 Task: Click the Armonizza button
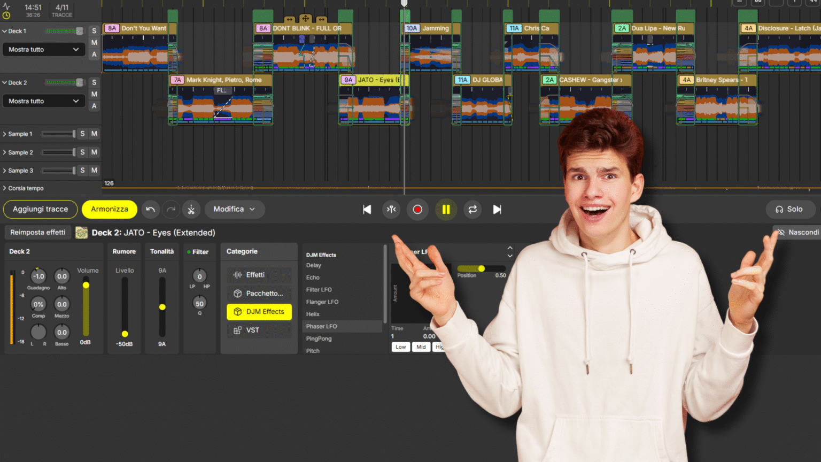[110, 210]
